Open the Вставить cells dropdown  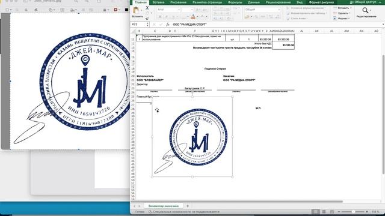[342, 8]
